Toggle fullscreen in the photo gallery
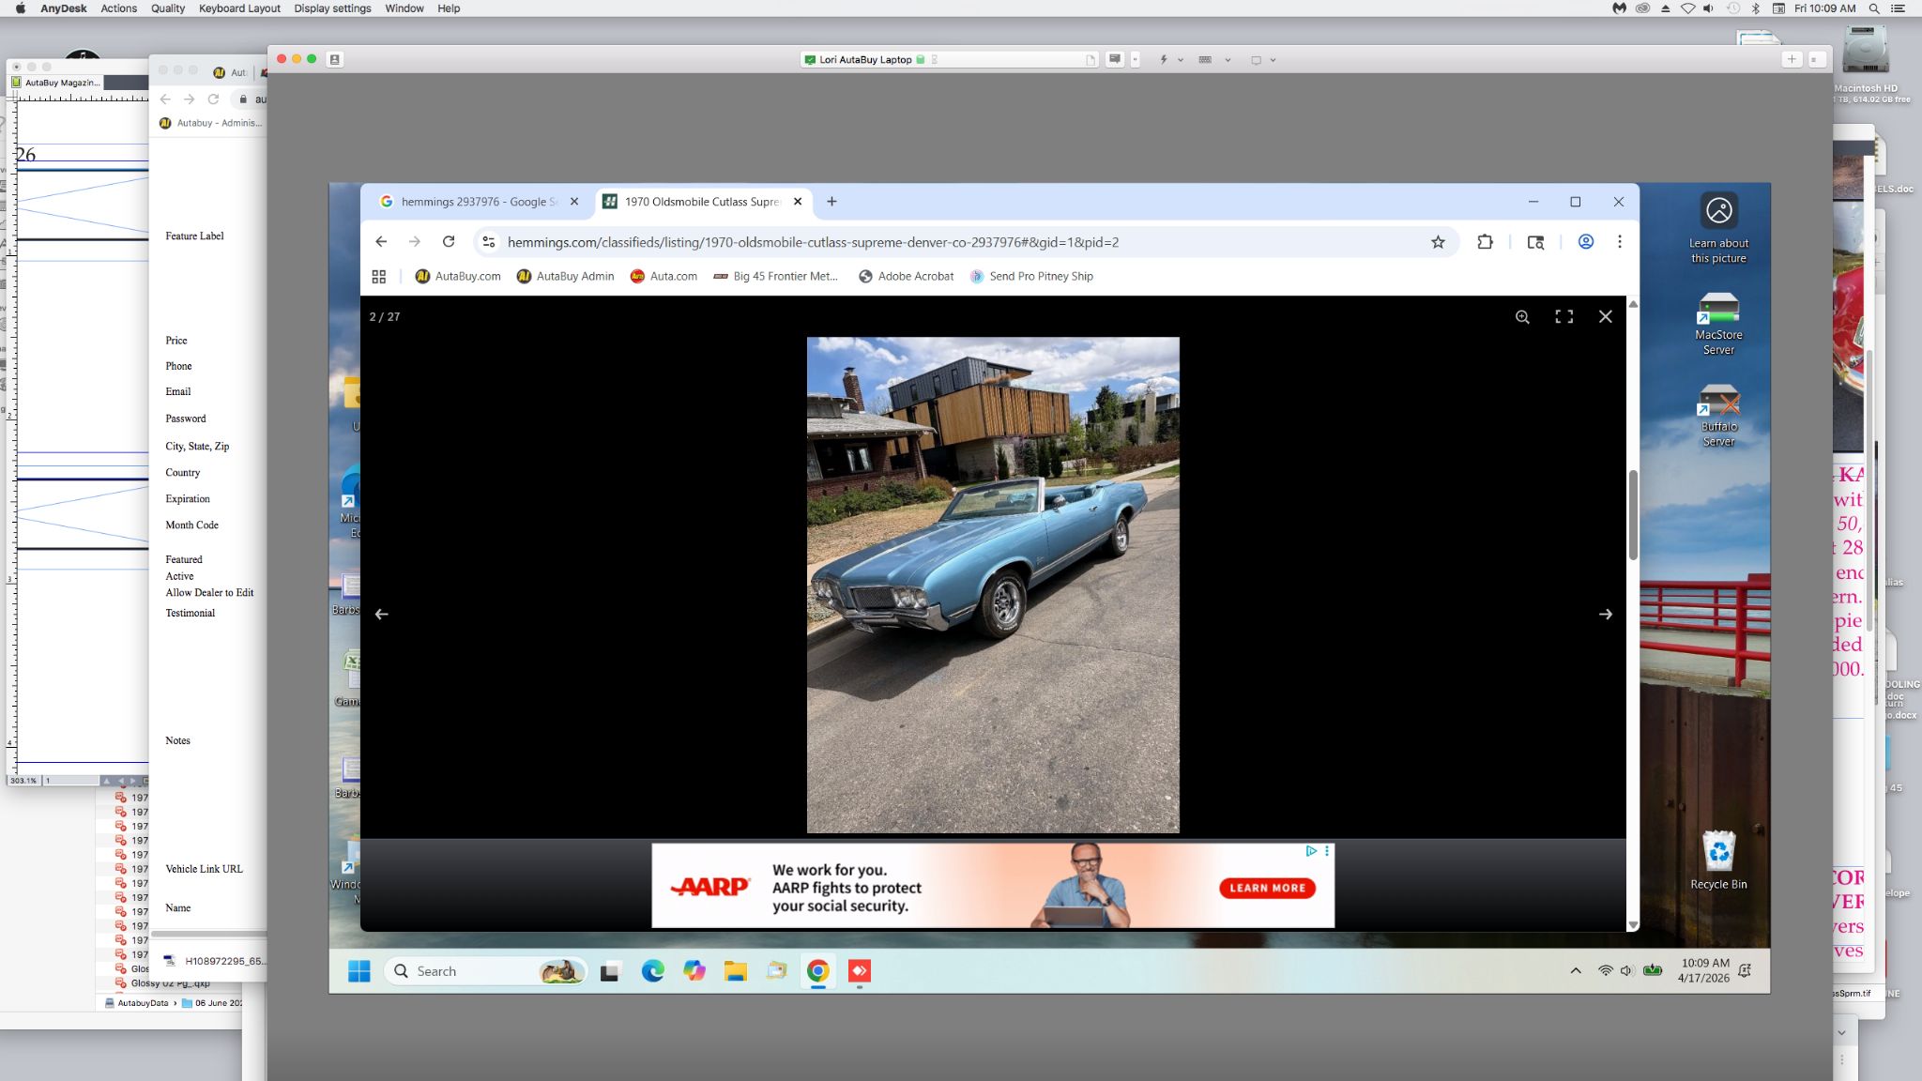1922x1081 pixels. point(1564,317)
